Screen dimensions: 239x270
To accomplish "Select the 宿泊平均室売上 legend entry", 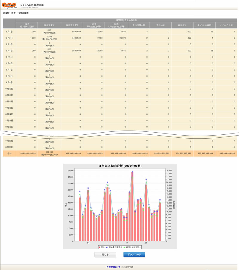I will (x=113, y=247).
